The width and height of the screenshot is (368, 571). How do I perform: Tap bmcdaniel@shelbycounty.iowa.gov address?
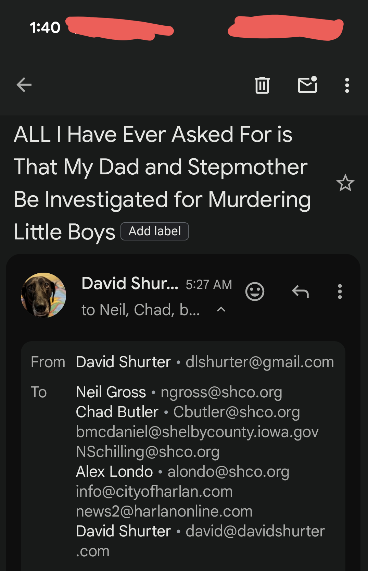point(197,432)
